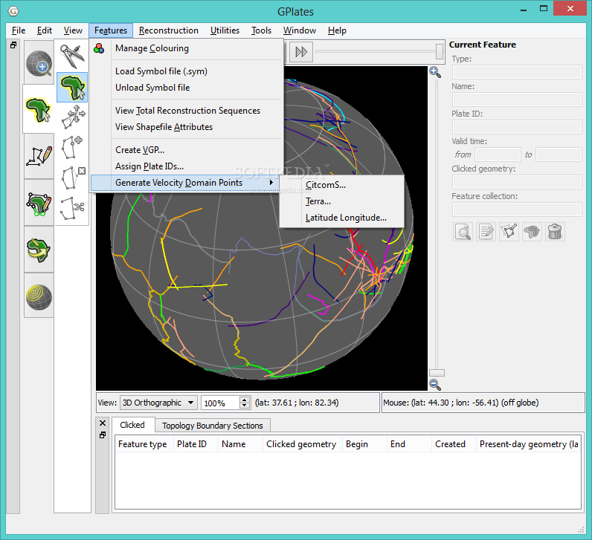Click the Feature type column header
The height and width of the screenshot is (540, 592).
point(143,444)
